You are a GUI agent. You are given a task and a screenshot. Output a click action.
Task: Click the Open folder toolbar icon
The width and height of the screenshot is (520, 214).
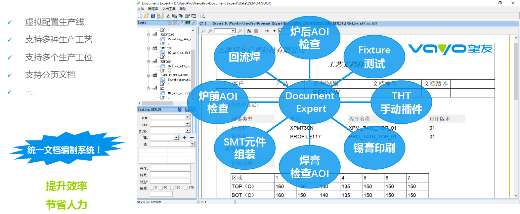point(146,16)
